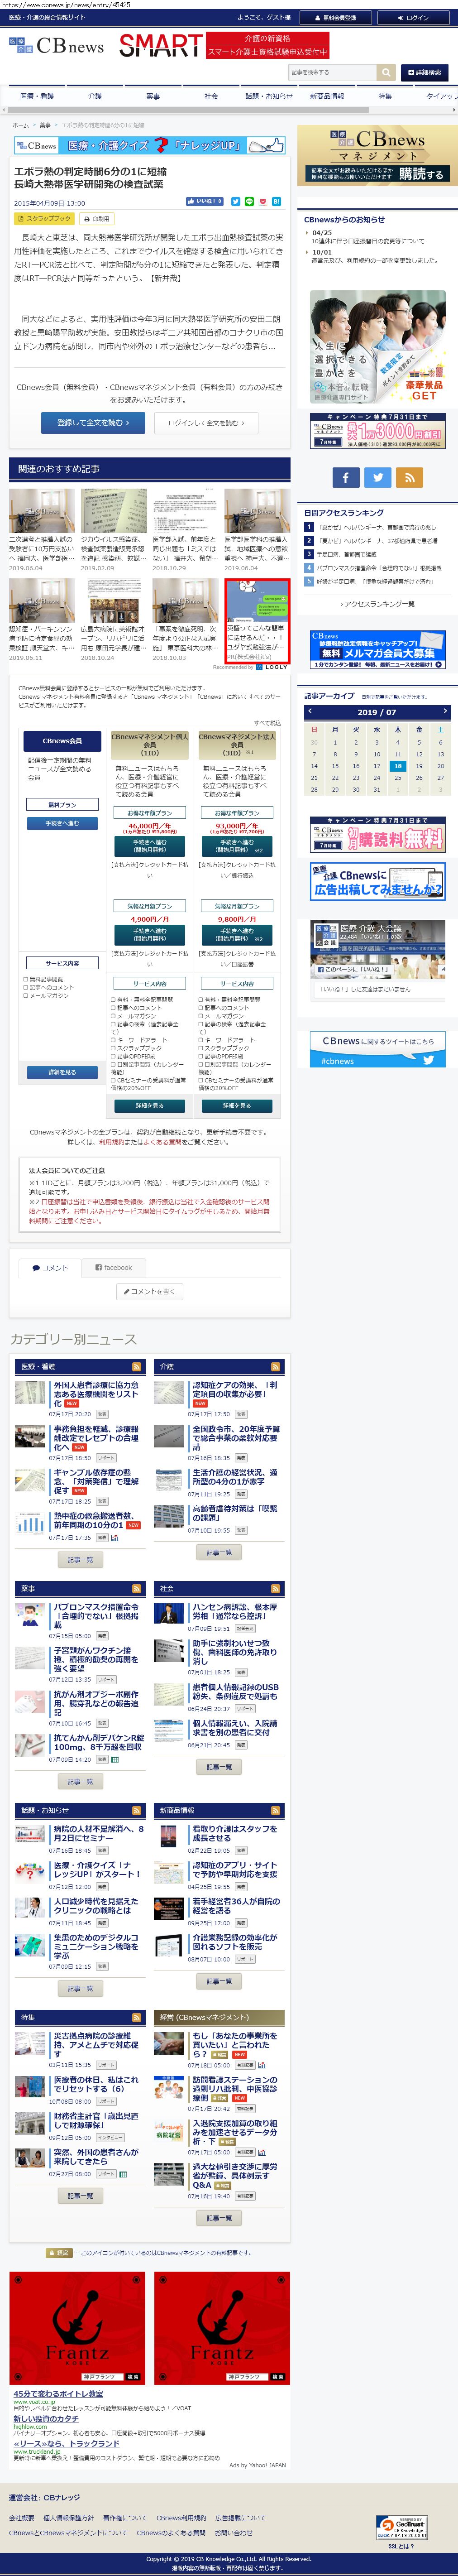This screenshot has width=458, height=2576.
Task: Switch to the facebook comments tab
Action: pyautogui.click(x=113, y=1268)
